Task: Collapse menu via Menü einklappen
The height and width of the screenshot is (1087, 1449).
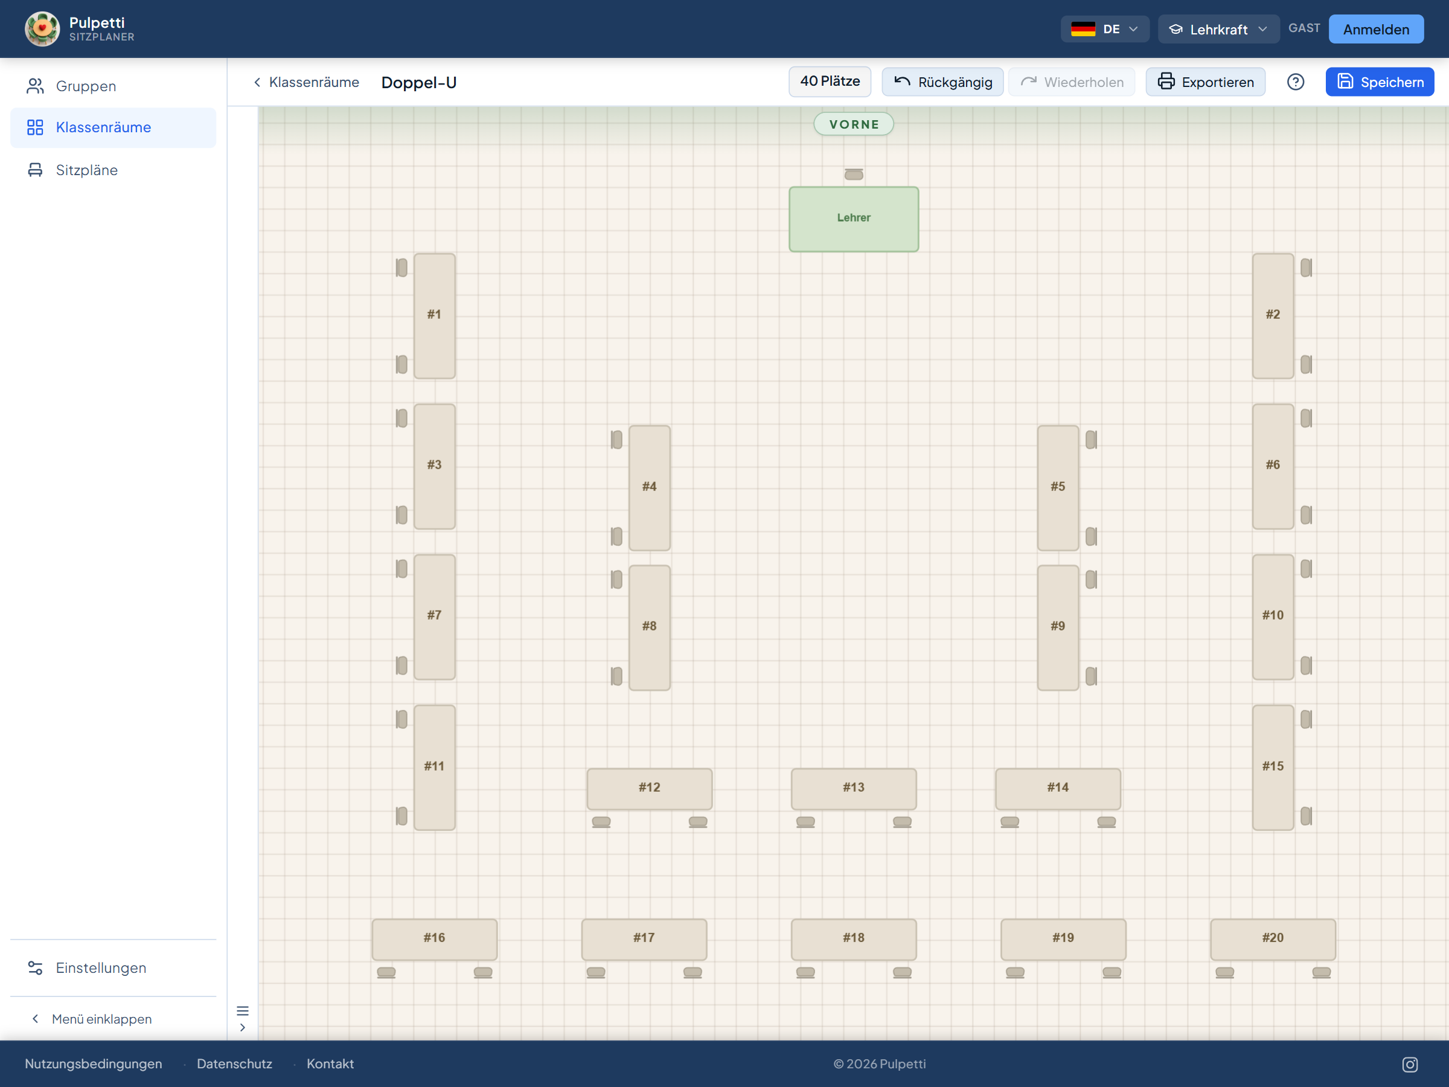Action: coord(92,1019)
